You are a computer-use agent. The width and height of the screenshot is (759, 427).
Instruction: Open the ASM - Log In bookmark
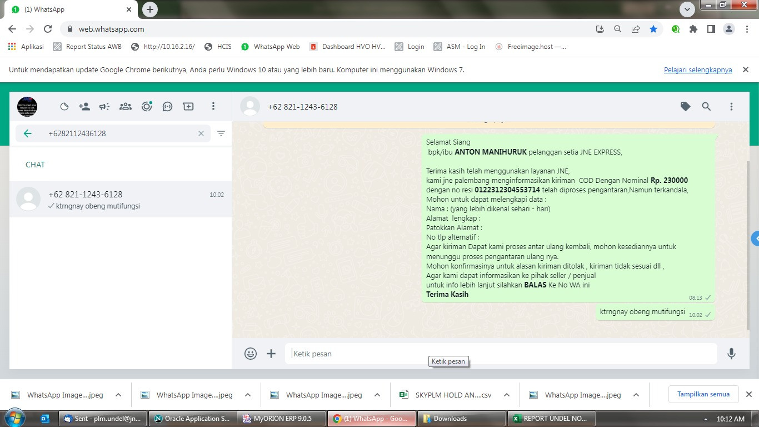click(x=460, y=47)
